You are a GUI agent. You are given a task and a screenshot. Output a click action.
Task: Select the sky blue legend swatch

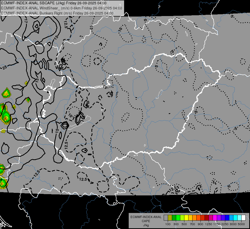point(231,218)
